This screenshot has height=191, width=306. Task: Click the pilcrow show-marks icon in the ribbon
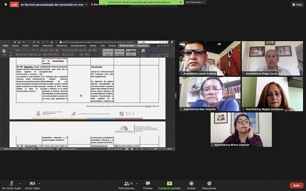[94, 50]
